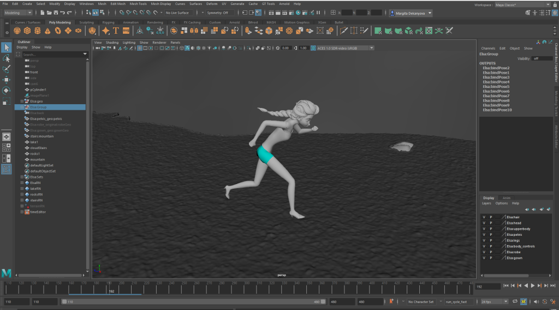Open the Deform menu
Image resolution: width=559 pixels, height=310 pixels.
click(x=212, y=4)
